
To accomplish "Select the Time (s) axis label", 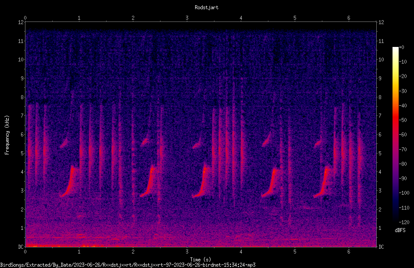I will 200,260.
